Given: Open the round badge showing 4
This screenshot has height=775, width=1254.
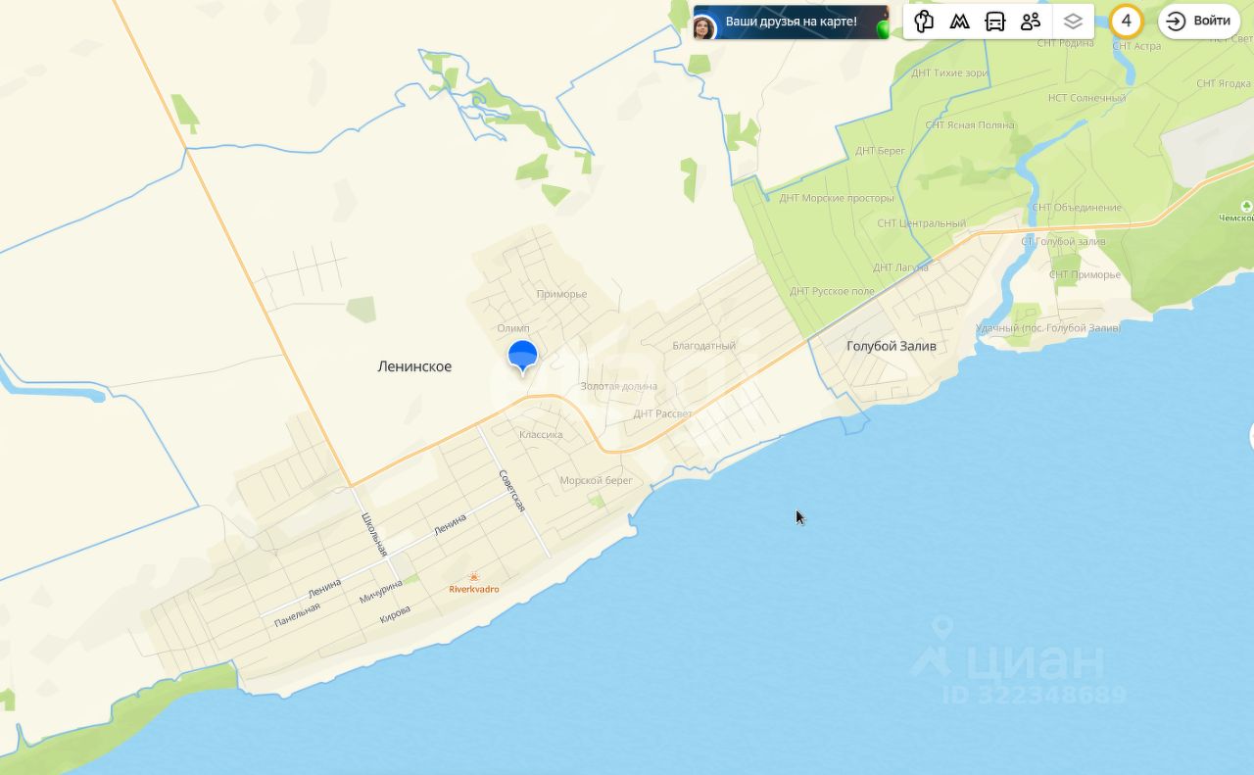Looking at the screenshot, I should 1127,21.
